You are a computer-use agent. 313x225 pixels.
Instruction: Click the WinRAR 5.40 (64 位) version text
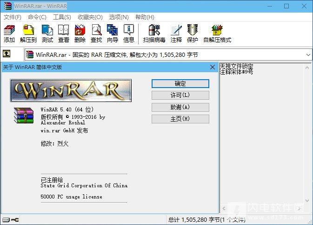coord(67,109)
